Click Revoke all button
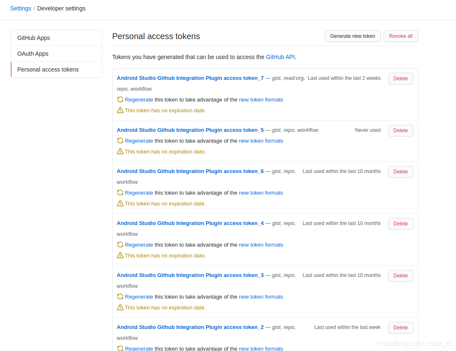 tap(400, 36)
